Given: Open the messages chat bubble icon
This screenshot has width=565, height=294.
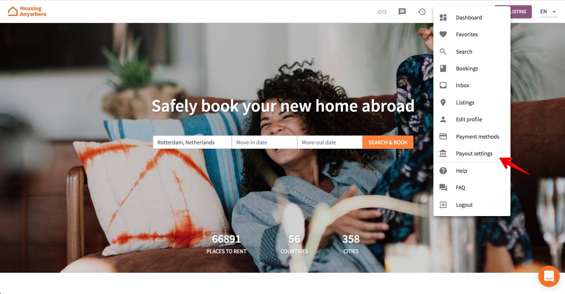Looking at the screenshot, I should click(402, 12).
